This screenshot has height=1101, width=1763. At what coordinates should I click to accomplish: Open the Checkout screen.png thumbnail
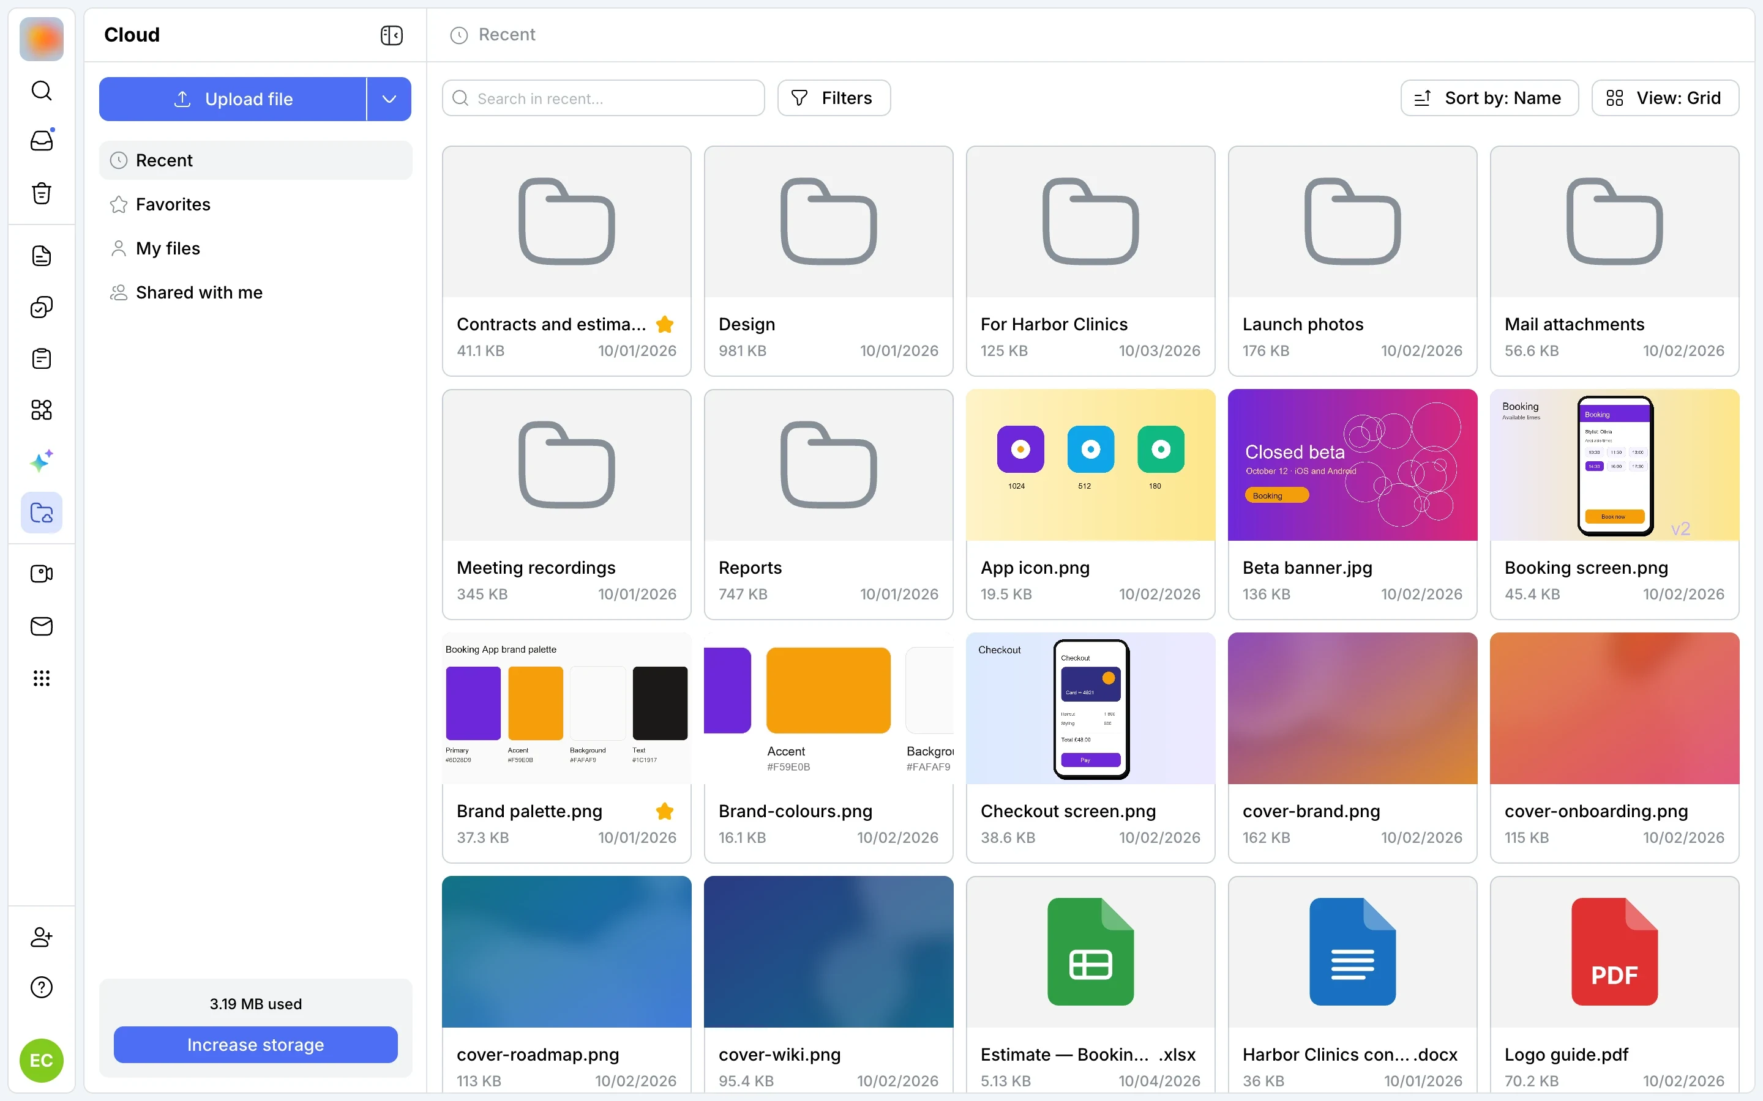pos(1090,708)
